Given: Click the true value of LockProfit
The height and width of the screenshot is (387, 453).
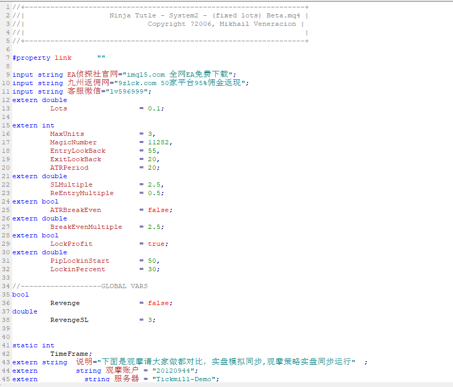Looking at the screenshot, I should click(156, 244).
